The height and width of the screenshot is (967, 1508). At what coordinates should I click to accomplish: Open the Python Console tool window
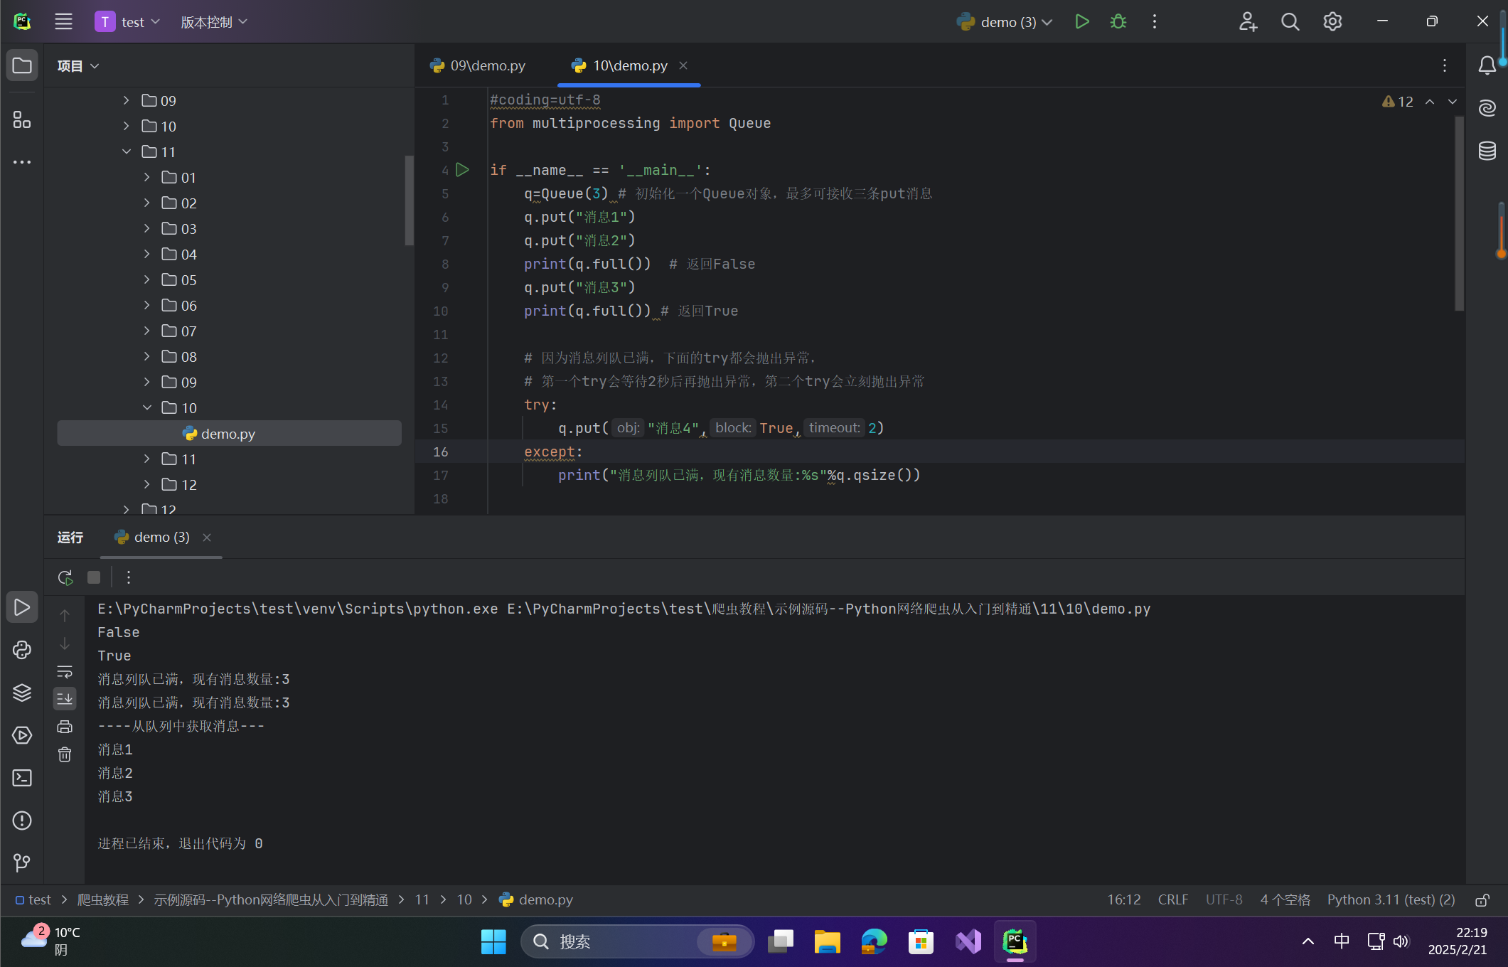(x=22, y=650)
